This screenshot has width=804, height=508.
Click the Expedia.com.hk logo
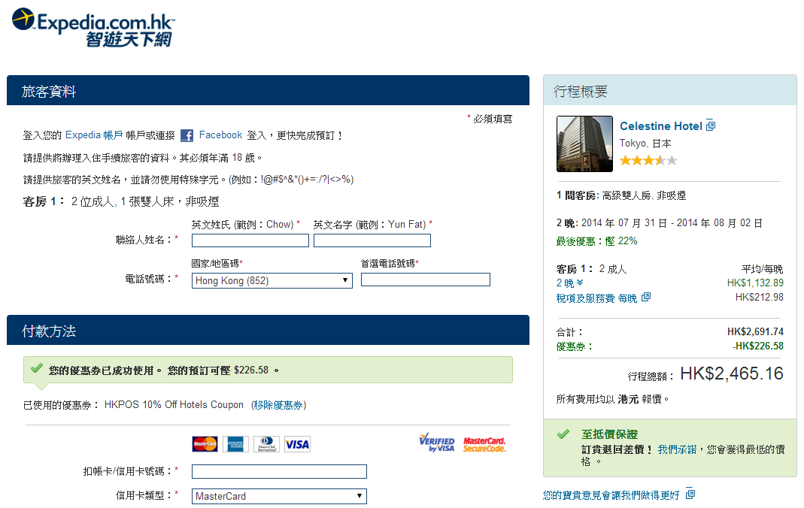pyautogui.click(x=93, y=27)
